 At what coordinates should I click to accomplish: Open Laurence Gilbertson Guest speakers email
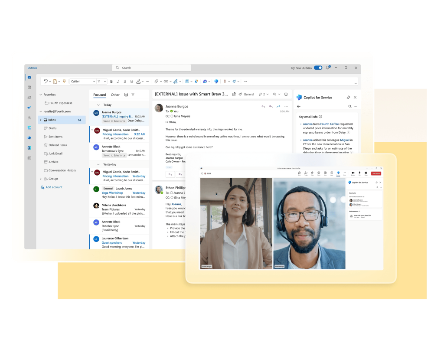point(119,242)
